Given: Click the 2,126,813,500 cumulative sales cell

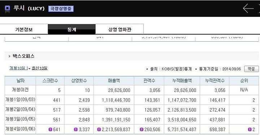Looking at the screenshot, I should click(182, 110).
